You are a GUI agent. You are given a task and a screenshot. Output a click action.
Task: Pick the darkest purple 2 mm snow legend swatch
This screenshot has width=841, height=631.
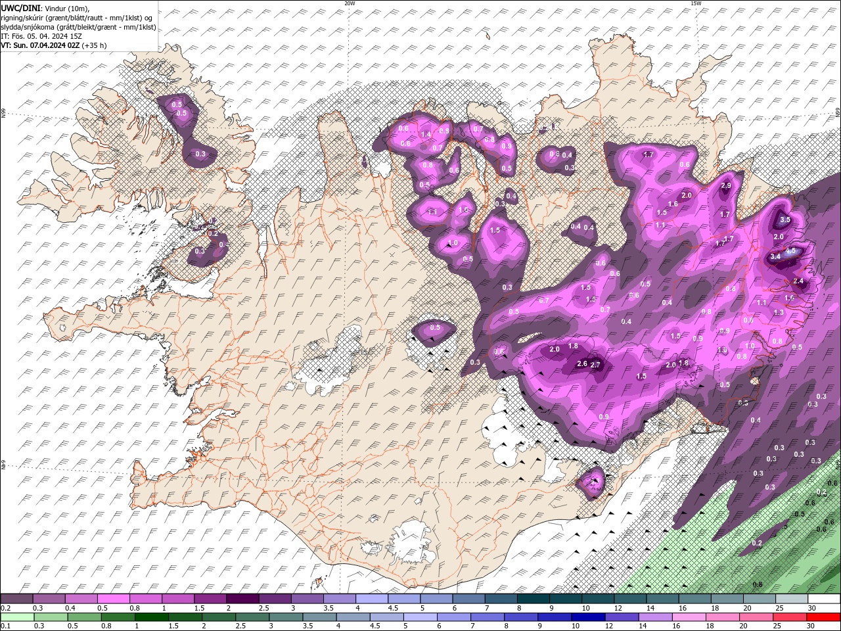coord(242,599)
